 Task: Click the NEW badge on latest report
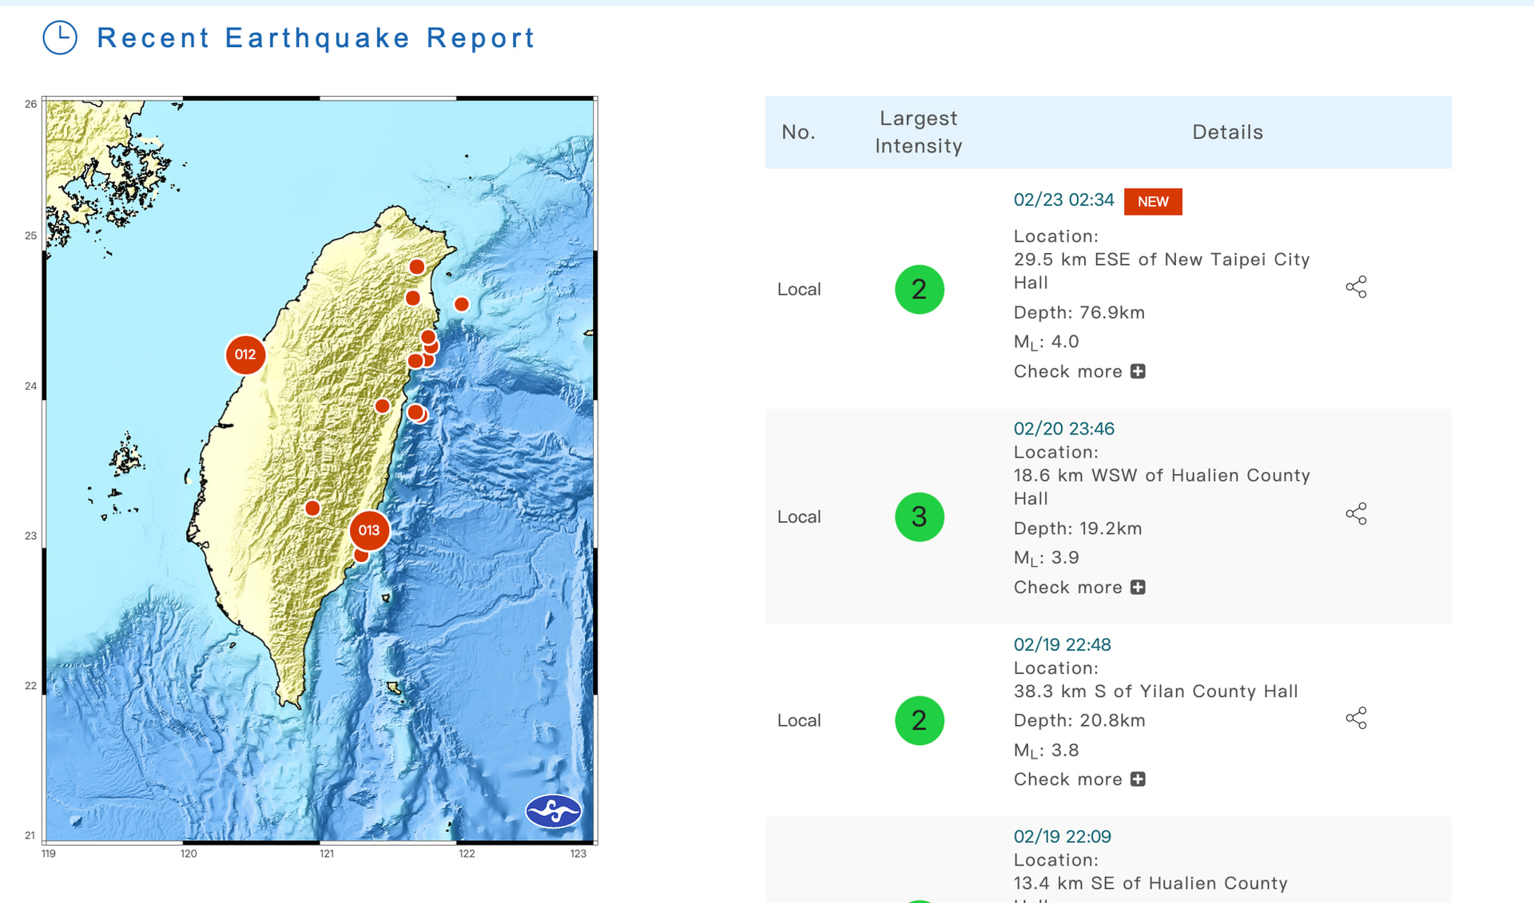1152,202
